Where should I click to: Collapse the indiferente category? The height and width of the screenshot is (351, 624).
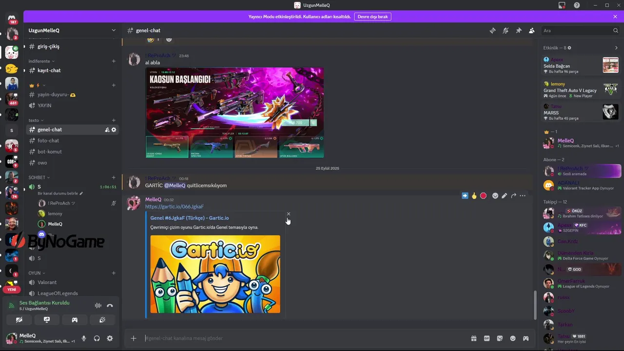click(x=41, y=61)
